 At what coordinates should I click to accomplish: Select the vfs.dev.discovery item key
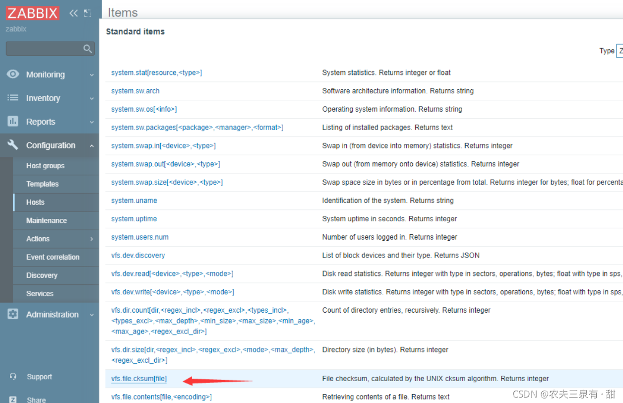pyautogui.click(x=138, y=256)
